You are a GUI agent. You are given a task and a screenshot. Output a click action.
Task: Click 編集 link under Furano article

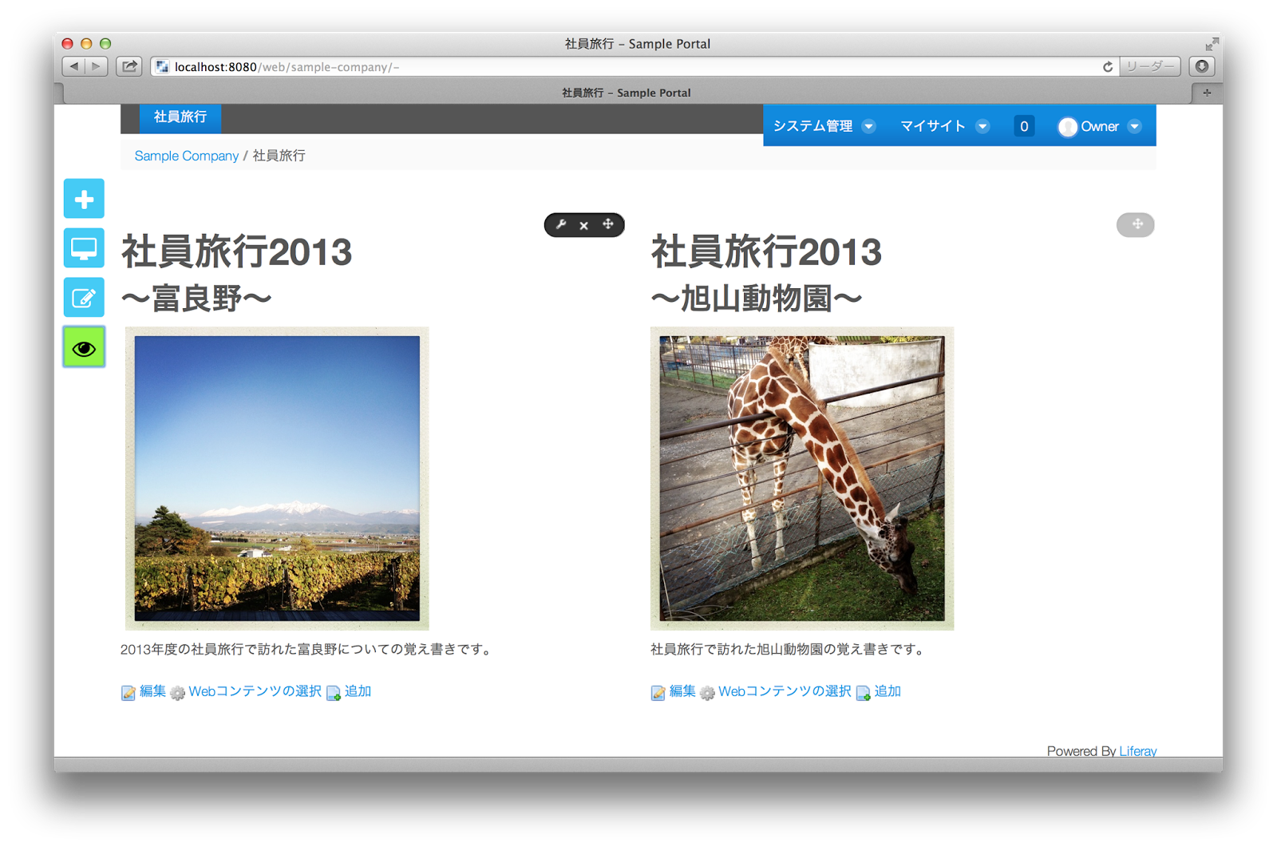tap(152, 691)
